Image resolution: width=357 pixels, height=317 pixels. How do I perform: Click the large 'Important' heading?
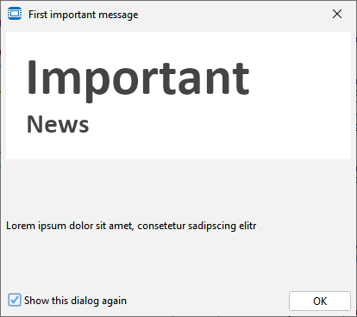point(138,79)
